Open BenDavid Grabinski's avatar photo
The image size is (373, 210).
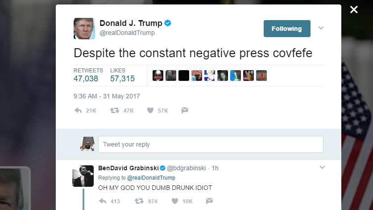(x=83, y=176)
